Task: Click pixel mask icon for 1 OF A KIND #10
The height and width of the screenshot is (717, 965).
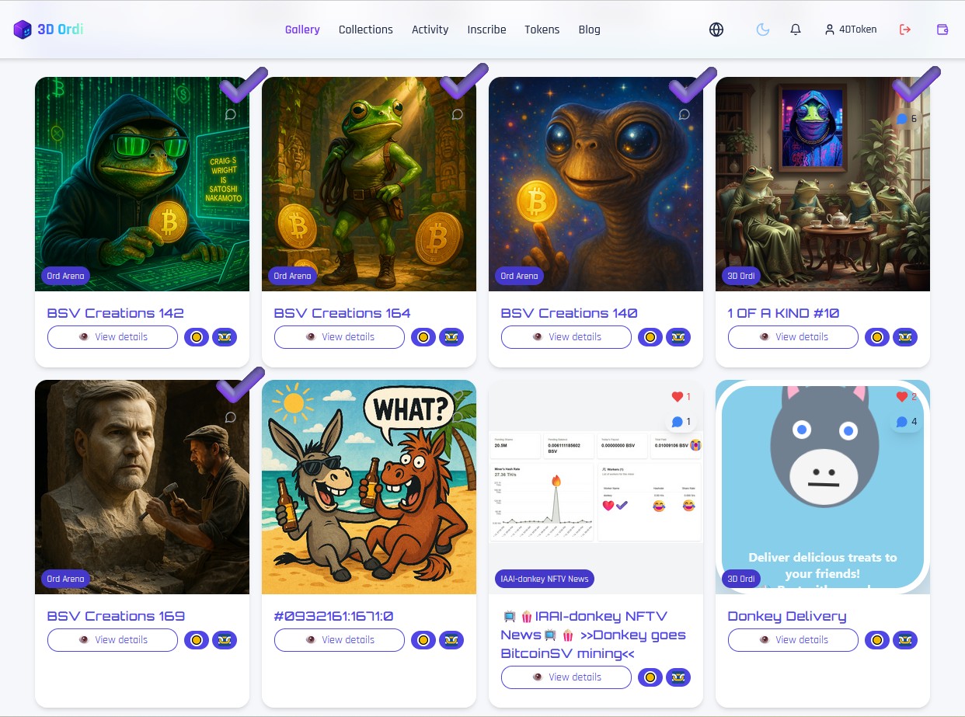Action: [905, 337]
